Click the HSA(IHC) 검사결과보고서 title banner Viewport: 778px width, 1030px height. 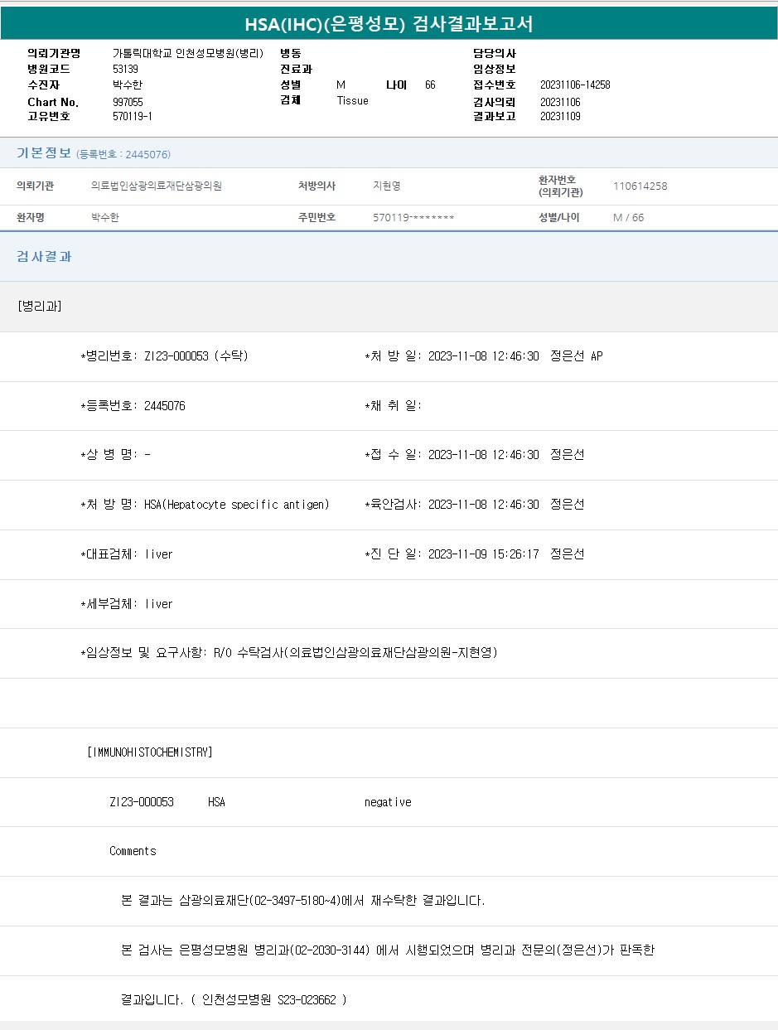(x=389, y=24)
